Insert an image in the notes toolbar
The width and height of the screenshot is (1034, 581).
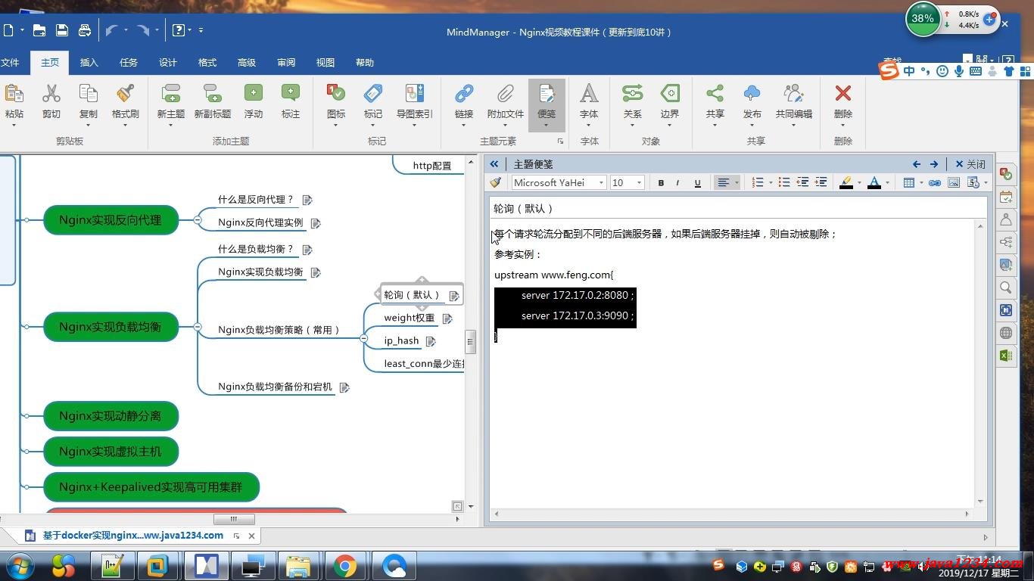coord(954,182)
